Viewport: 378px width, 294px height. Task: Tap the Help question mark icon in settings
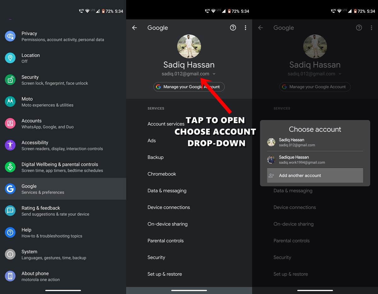(10, 233)
